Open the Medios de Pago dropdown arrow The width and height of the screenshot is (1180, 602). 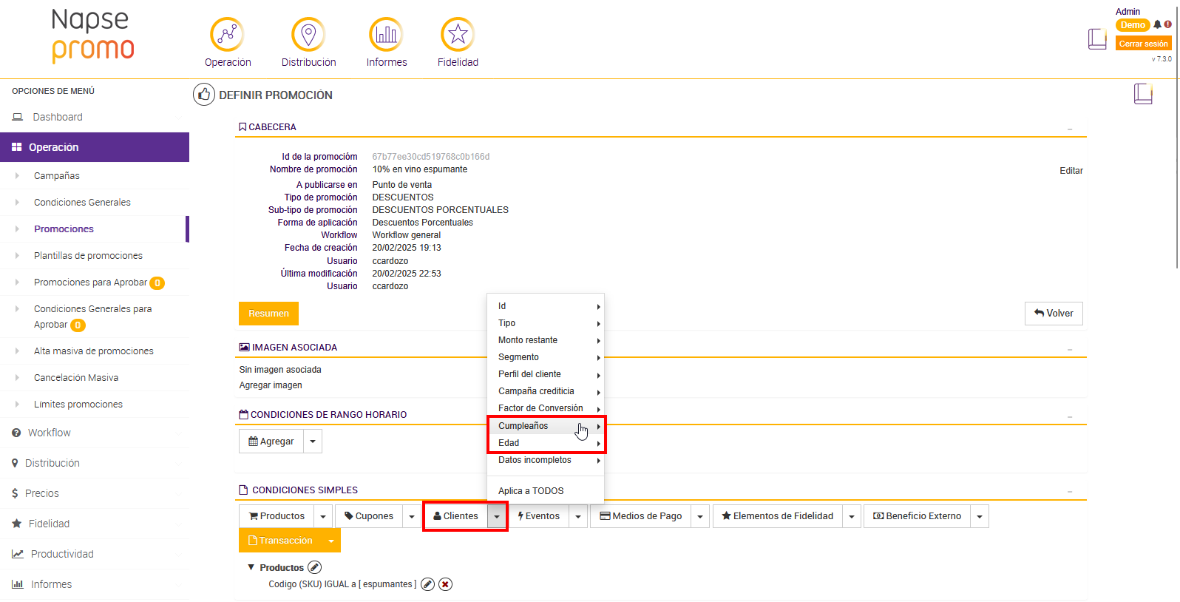point(700,516)
